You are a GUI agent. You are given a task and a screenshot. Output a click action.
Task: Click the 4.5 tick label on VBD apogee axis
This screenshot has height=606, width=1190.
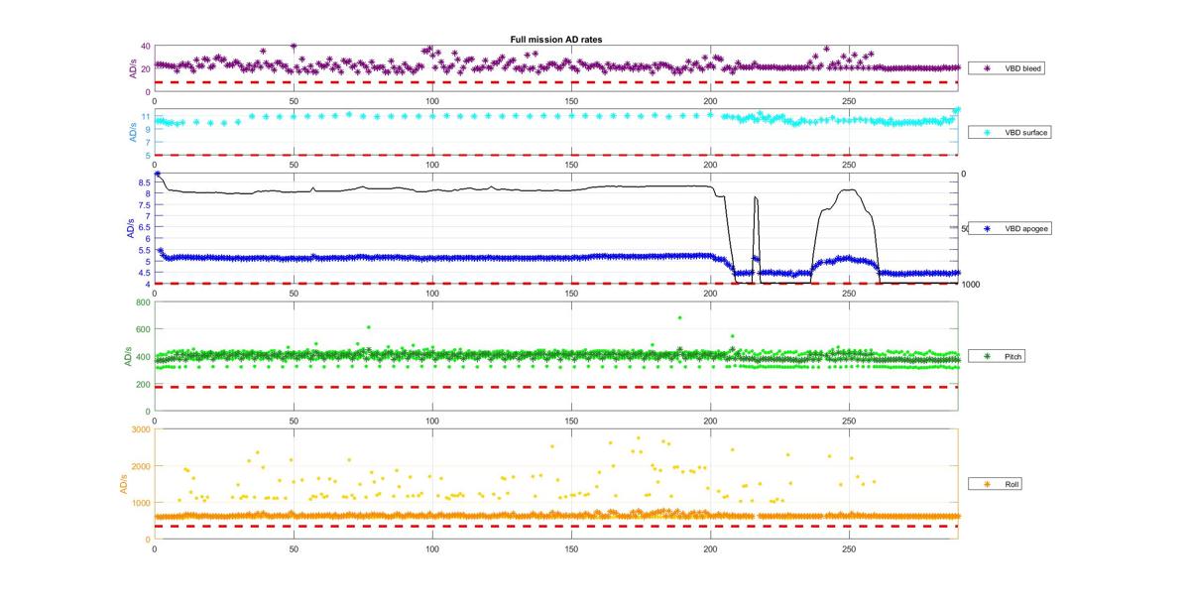click(x=145, y=273)
